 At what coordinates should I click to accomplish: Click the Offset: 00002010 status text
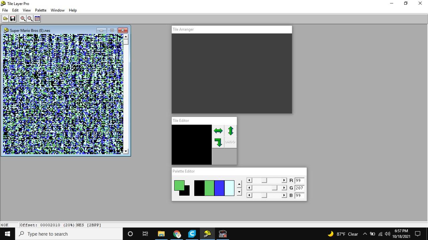click(x=47, y=225)
